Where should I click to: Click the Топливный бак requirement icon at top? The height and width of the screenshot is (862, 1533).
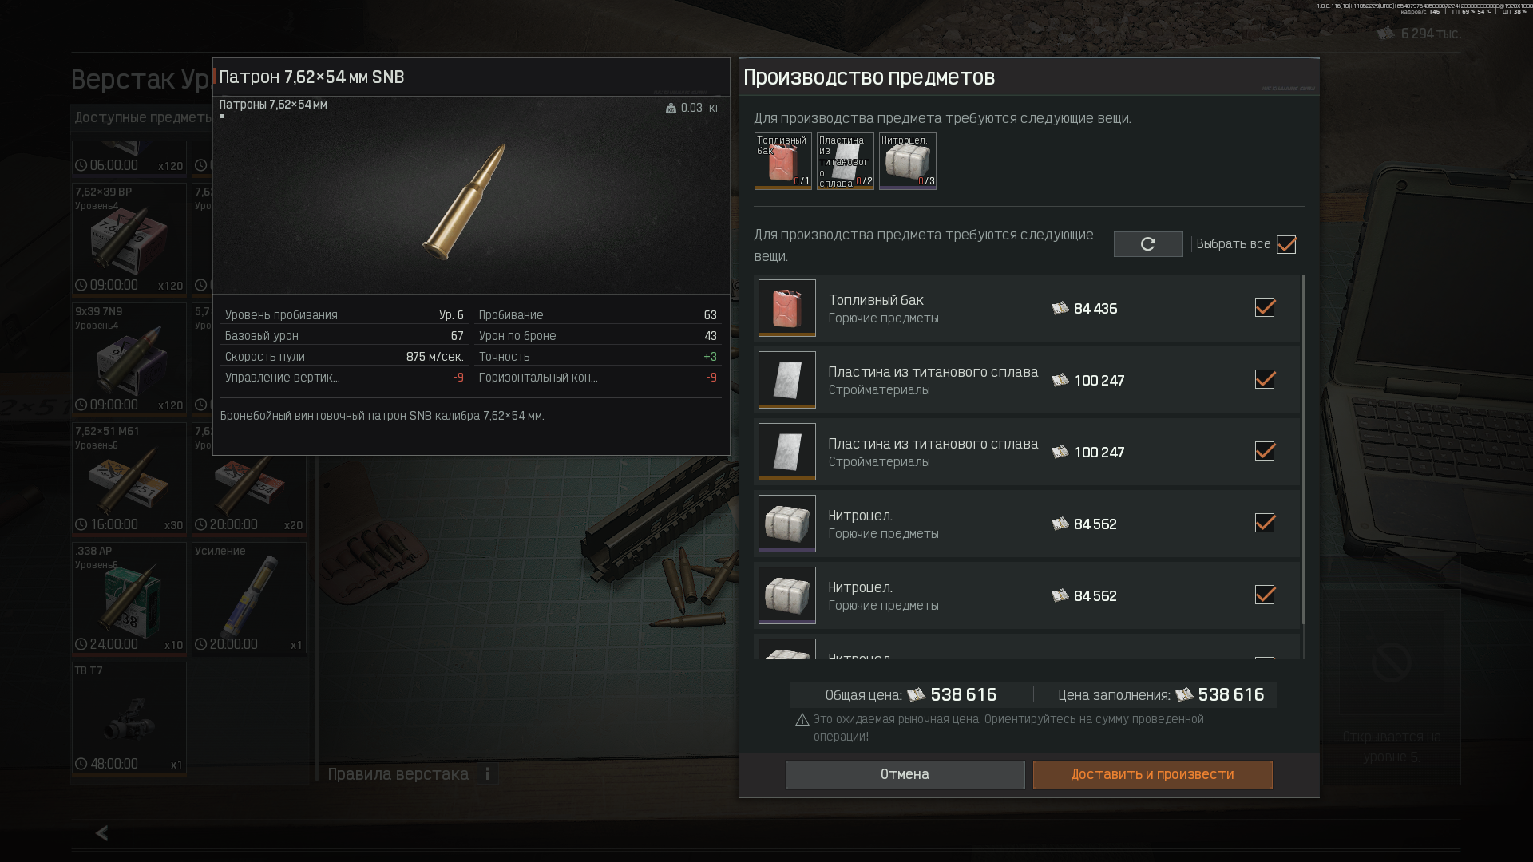tap(782, 161)
